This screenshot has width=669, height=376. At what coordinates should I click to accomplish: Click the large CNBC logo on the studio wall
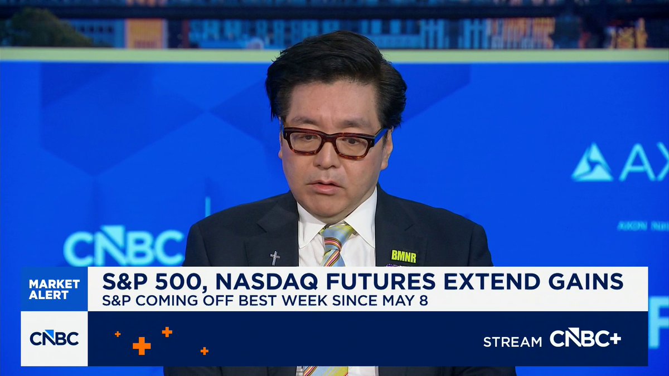[x=124, y=246]
